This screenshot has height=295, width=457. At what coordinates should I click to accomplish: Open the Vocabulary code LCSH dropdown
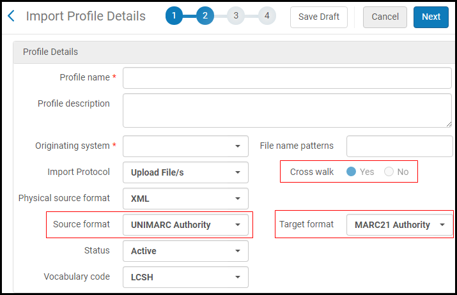point(185,277)
